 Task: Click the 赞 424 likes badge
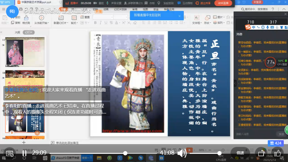coord(276,143)
